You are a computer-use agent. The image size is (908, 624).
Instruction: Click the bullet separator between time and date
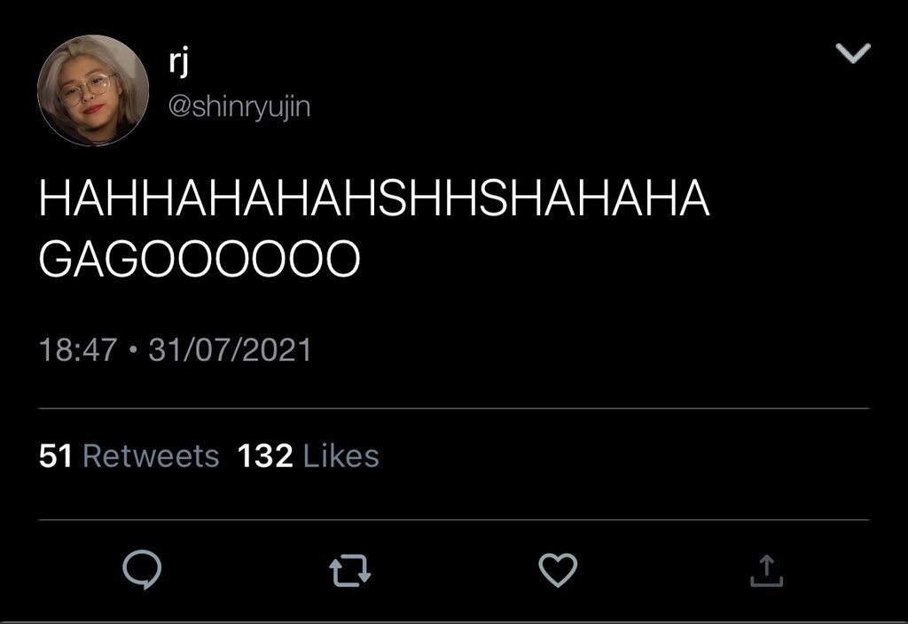(x=133, y=350)
